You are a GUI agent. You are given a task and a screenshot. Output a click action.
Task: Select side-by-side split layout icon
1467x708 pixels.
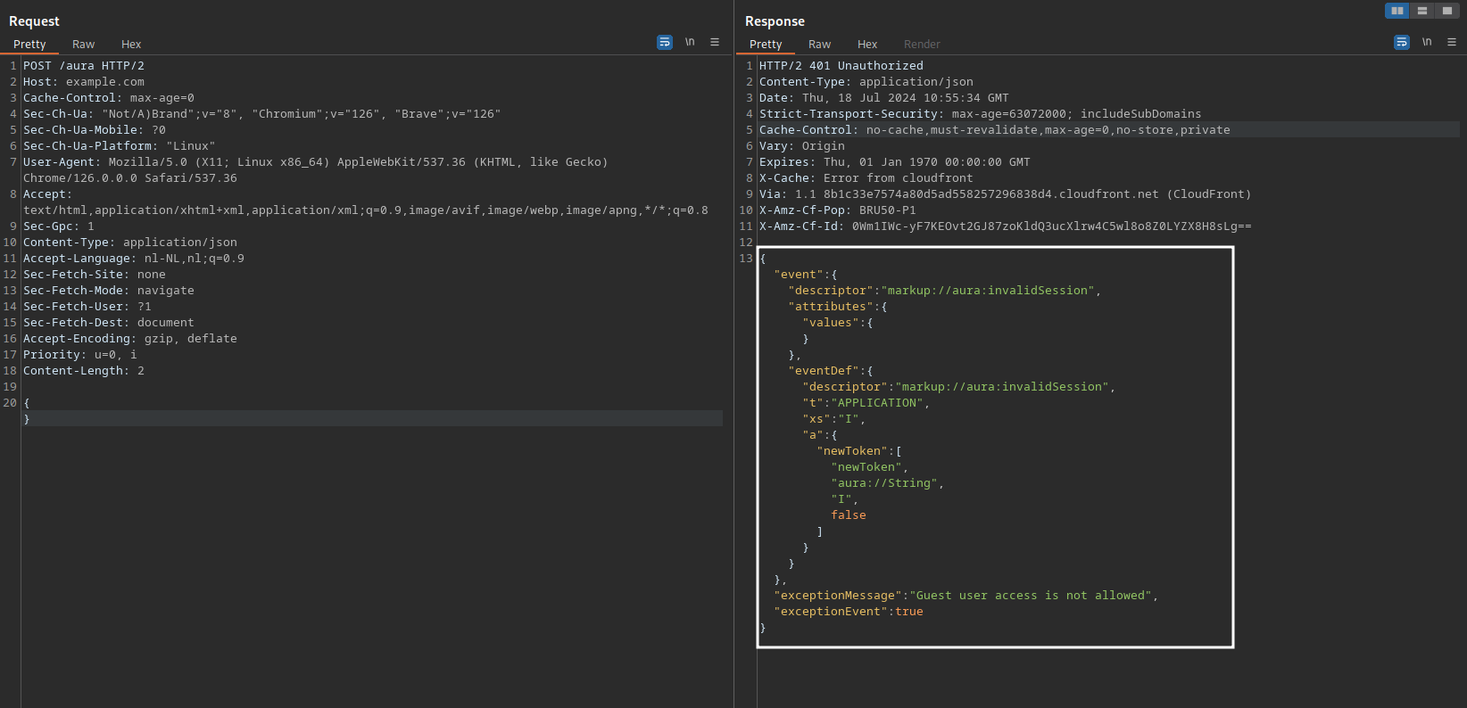point(1397,11)
